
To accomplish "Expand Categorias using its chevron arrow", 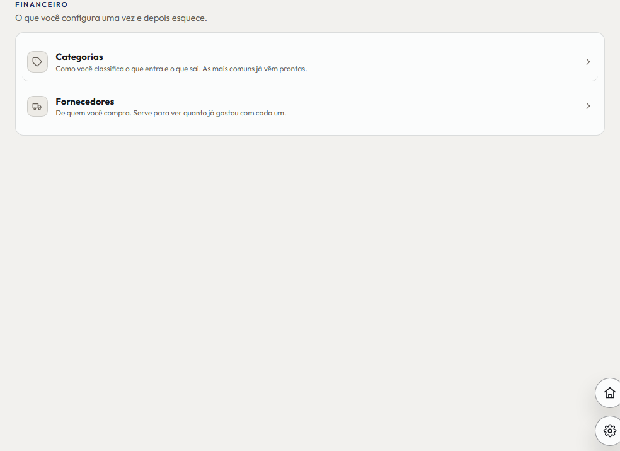I will click(588, 62).
